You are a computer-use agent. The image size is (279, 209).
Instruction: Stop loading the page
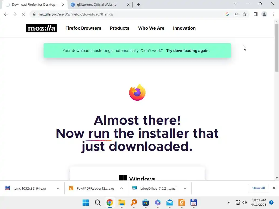23,14
